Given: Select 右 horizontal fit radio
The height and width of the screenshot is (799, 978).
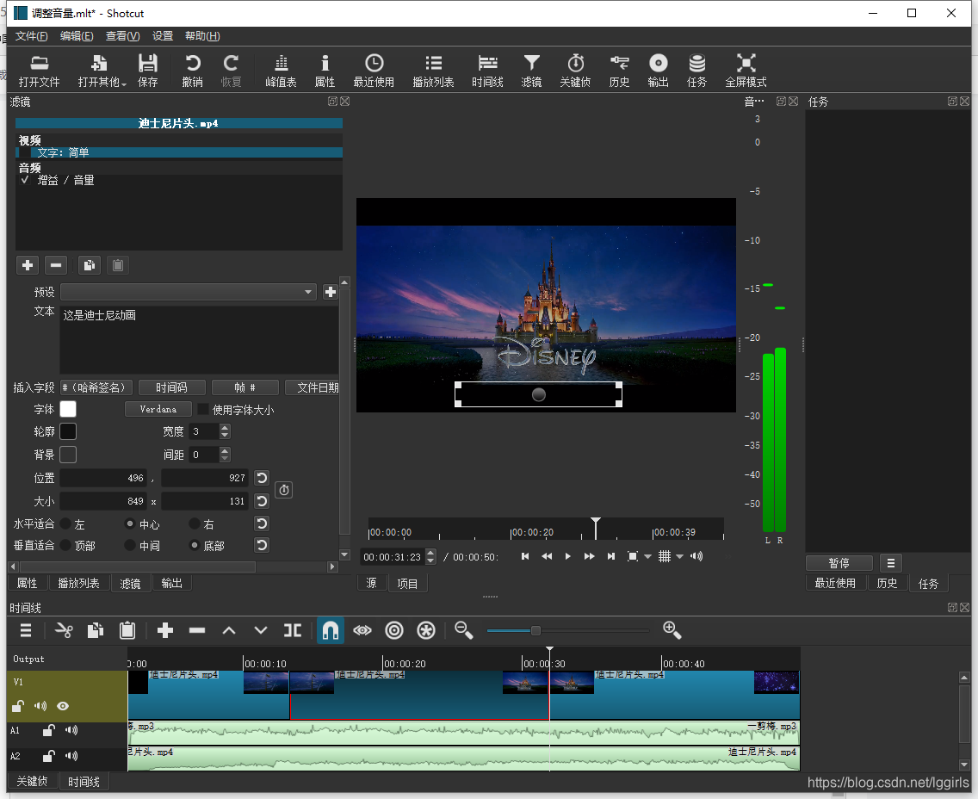Looking at the screenshot, I should point(195,524).
